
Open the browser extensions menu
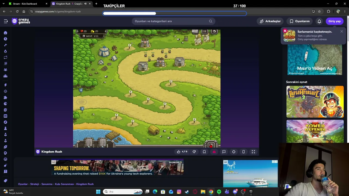pos(329,11)
